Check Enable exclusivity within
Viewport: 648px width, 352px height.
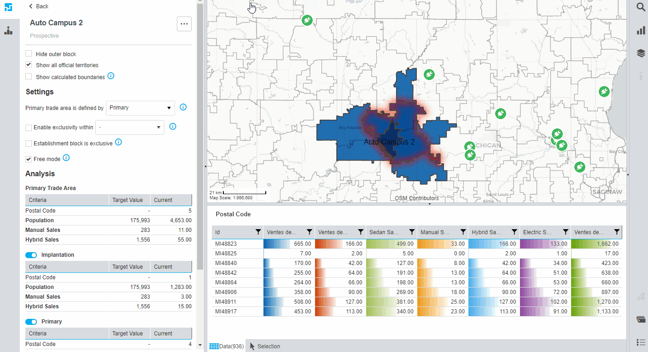point(29,127)
